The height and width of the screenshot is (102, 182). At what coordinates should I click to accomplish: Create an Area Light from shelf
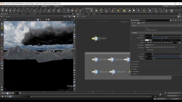coord(101,11)
